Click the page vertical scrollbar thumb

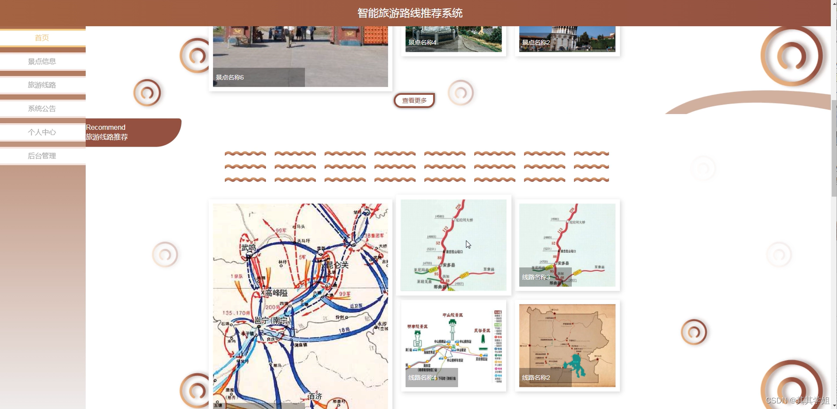click(x=834, y=148)
